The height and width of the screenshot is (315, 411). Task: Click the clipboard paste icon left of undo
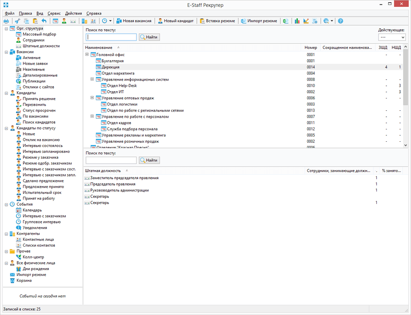pos(35,21)
